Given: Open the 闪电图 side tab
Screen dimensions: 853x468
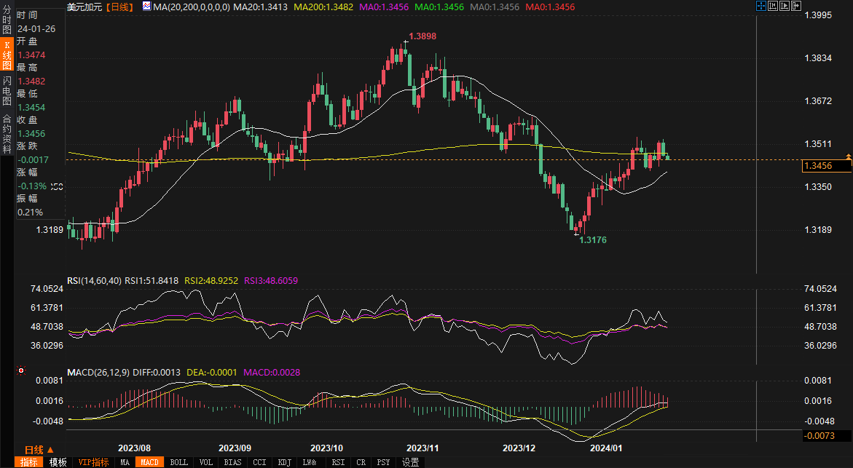Looking at the screenshot, I should [6, 90].
